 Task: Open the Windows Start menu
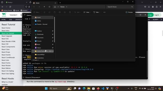pos(46,88)
